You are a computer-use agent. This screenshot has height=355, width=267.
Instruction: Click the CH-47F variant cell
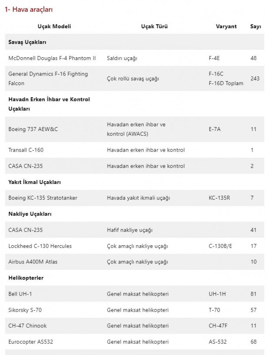[x=218, y=325]
